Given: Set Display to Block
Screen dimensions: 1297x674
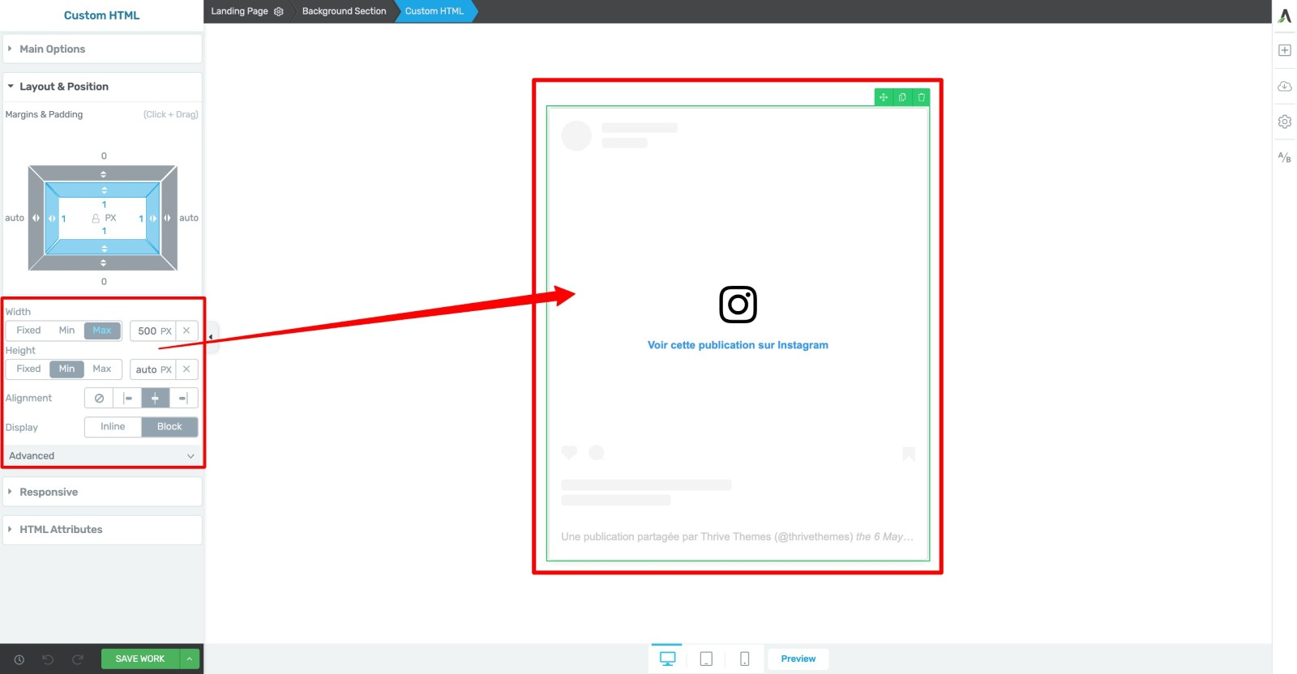Looking at the screenshot, I should pyautogui.click(x=169, y=427).
